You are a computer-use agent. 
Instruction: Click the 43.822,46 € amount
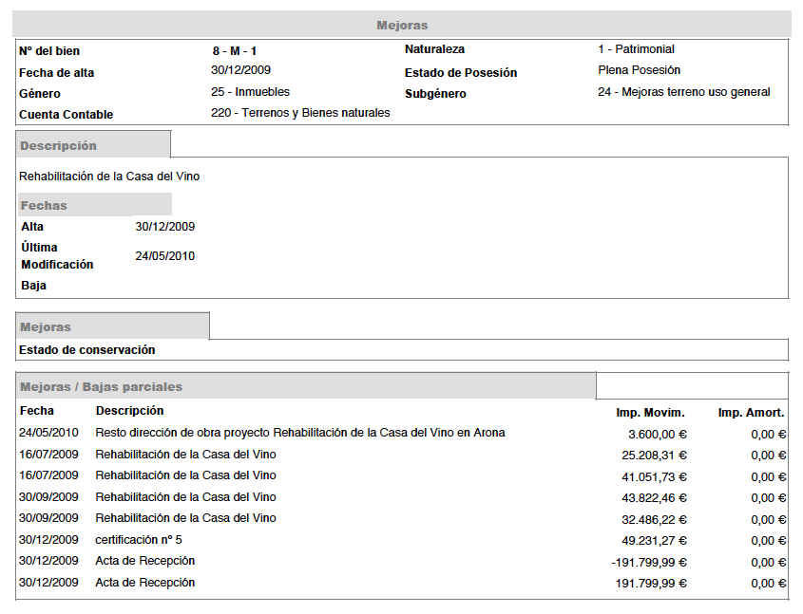click(653, 498)
